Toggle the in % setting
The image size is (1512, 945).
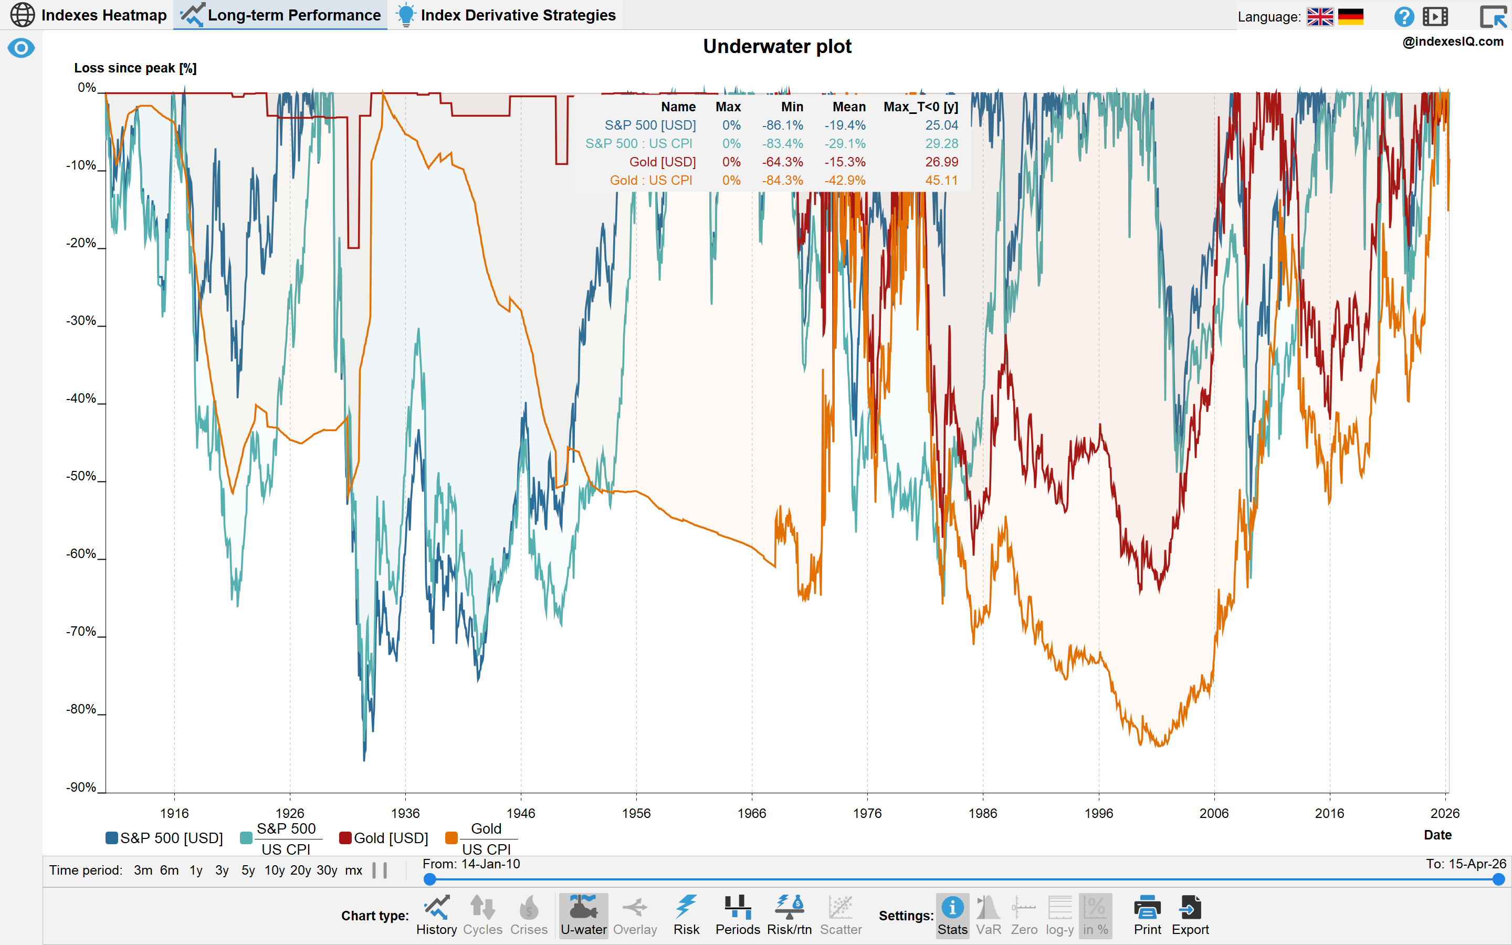coord(1095,916)
